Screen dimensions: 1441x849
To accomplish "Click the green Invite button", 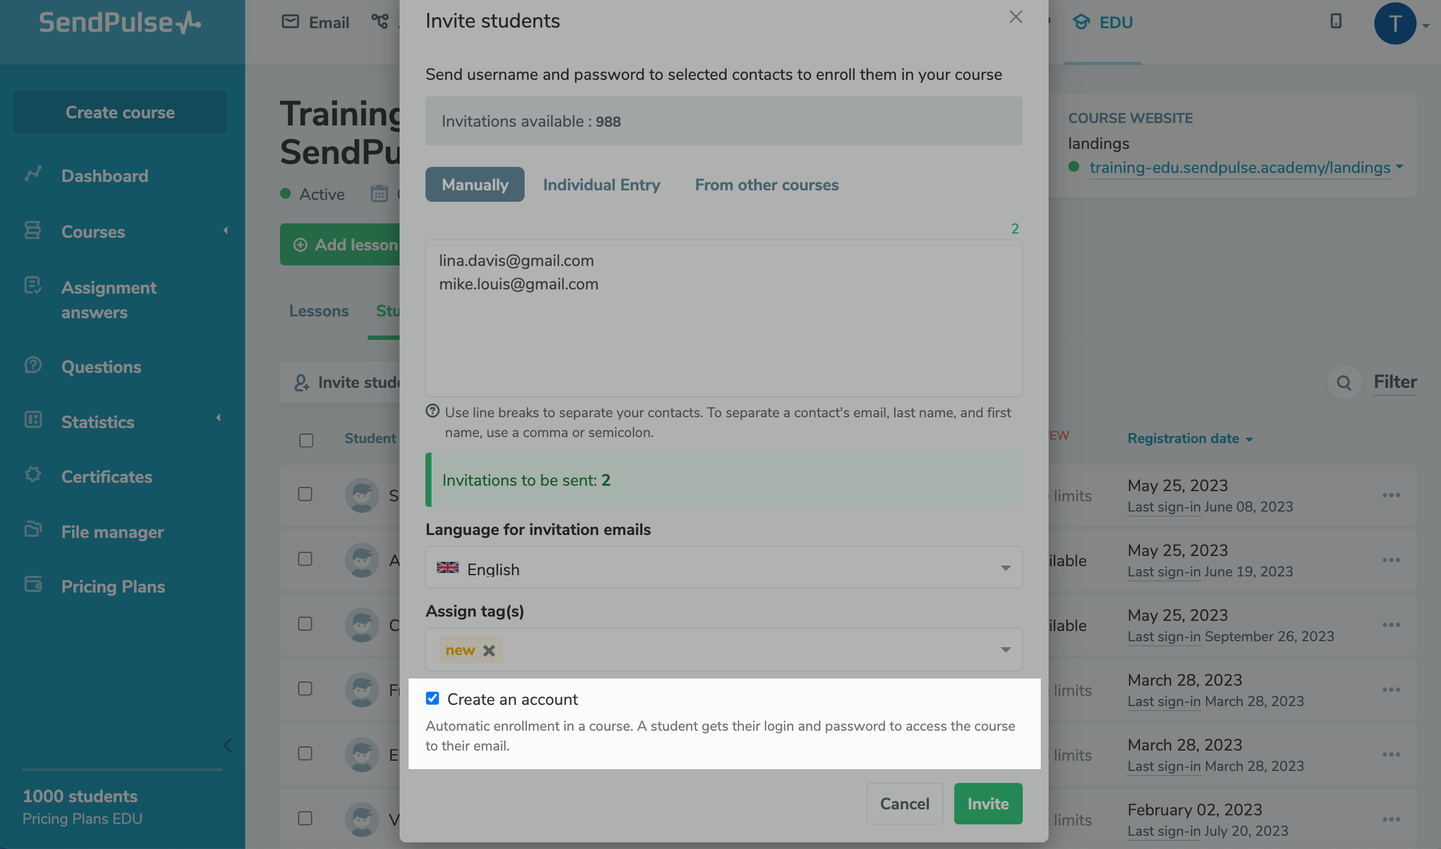I will coord(988,803).
